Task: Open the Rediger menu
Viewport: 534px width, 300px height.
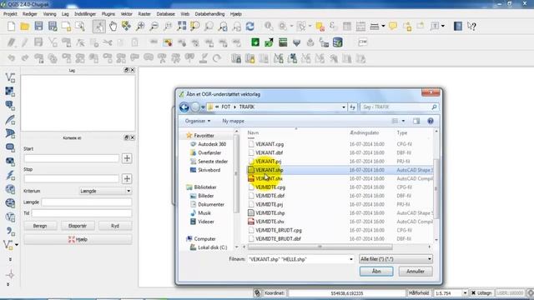Action: [x=30, y=14]
